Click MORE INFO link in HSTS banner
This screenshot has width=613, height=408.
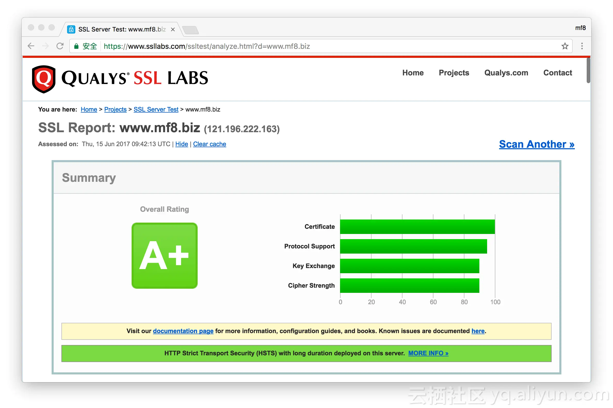(x=428, y=353)
